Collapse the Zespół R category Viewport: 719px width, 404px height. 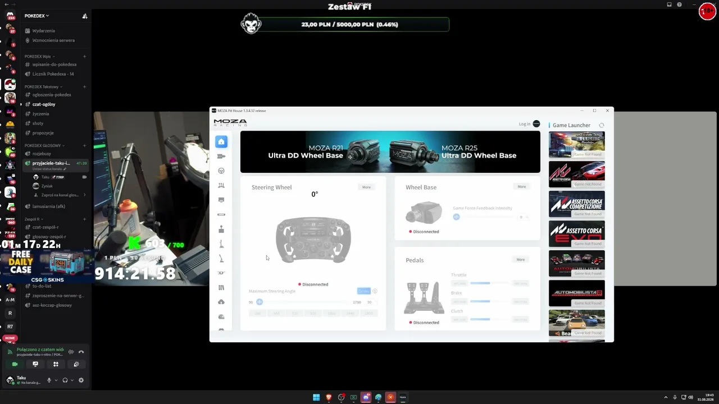33,219
